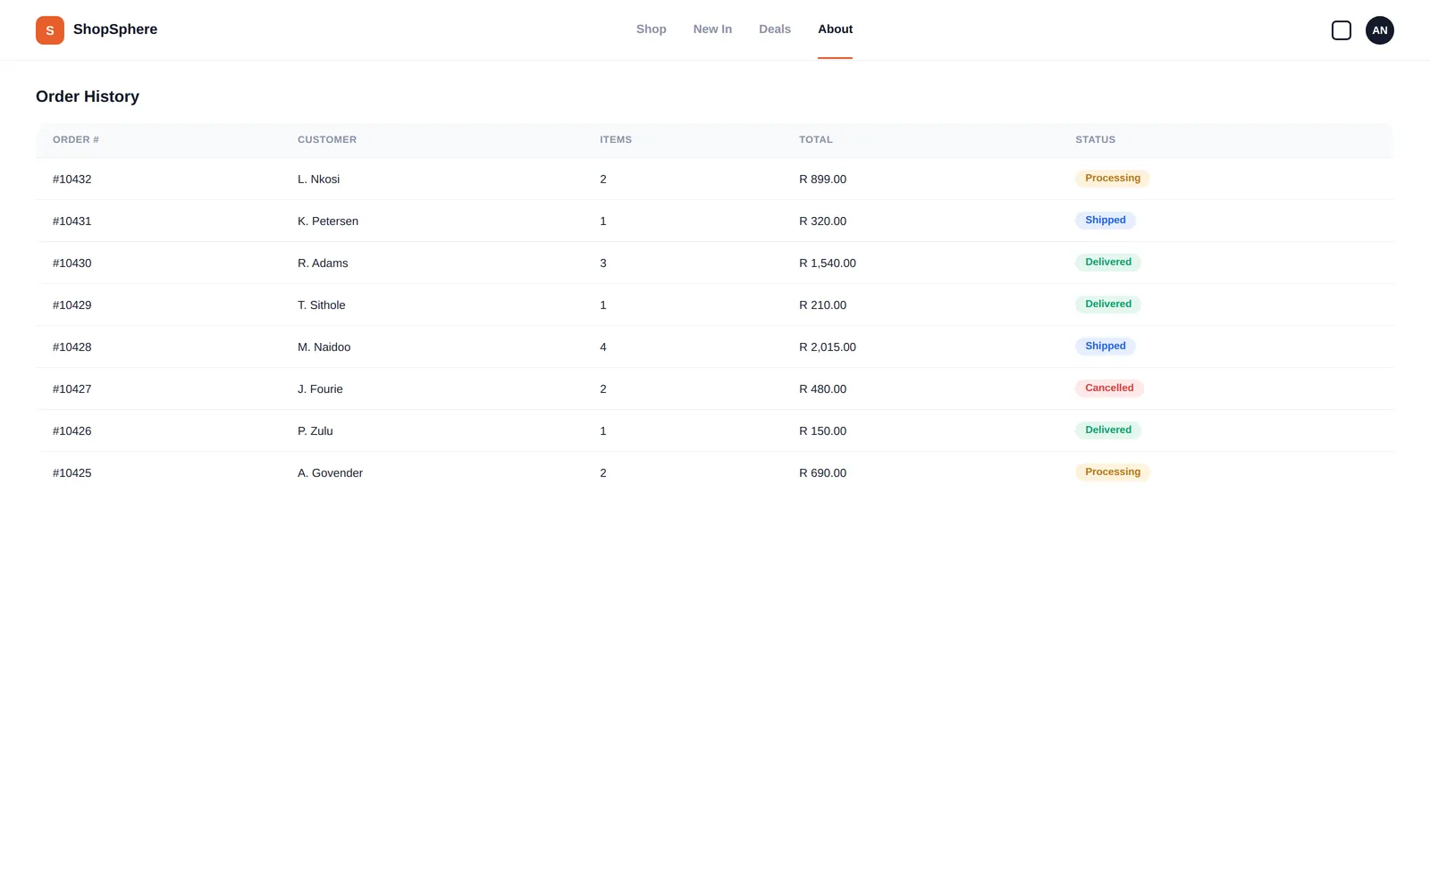1430x893 pixels.
Task: Click customer J. Fourie
Action: pos(320,389)
